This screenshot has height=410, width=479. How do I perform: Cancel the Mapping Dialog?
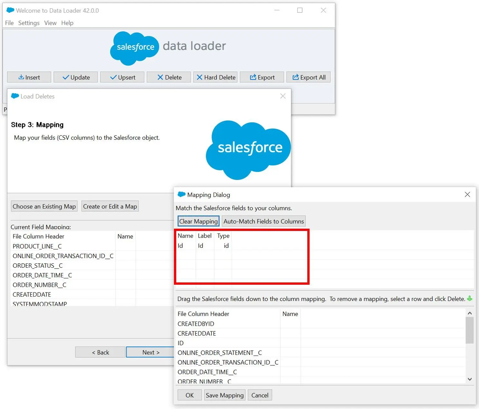click(260, 395)
